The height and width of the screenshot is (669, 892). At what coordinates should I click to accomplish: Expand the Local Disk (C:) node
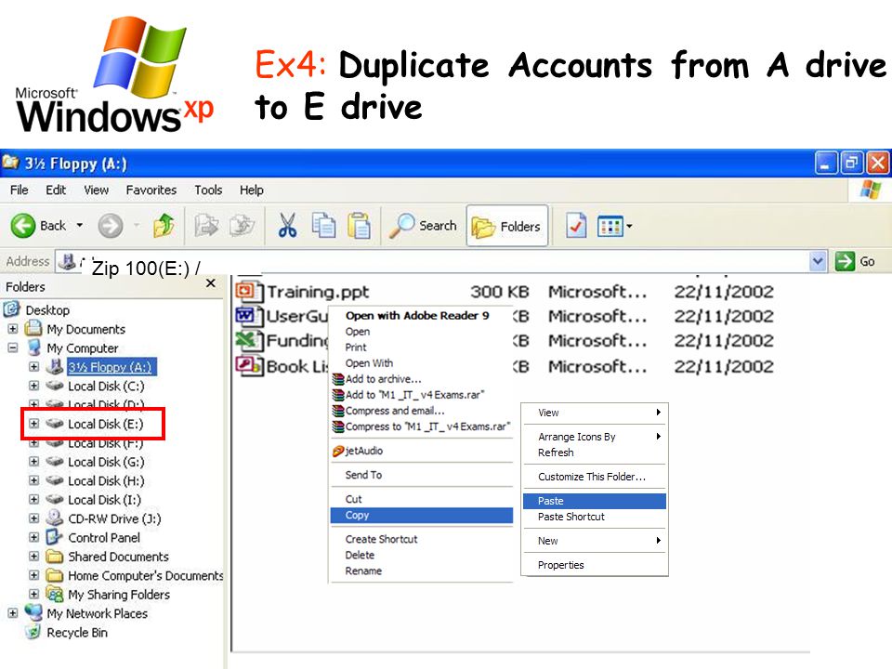pyautogui.click(x=33, y=386)
